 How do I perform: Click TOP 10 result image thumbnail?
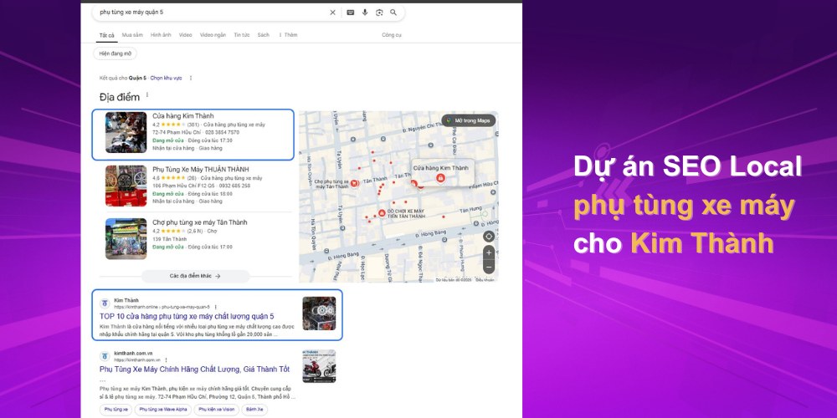point(319,313)
